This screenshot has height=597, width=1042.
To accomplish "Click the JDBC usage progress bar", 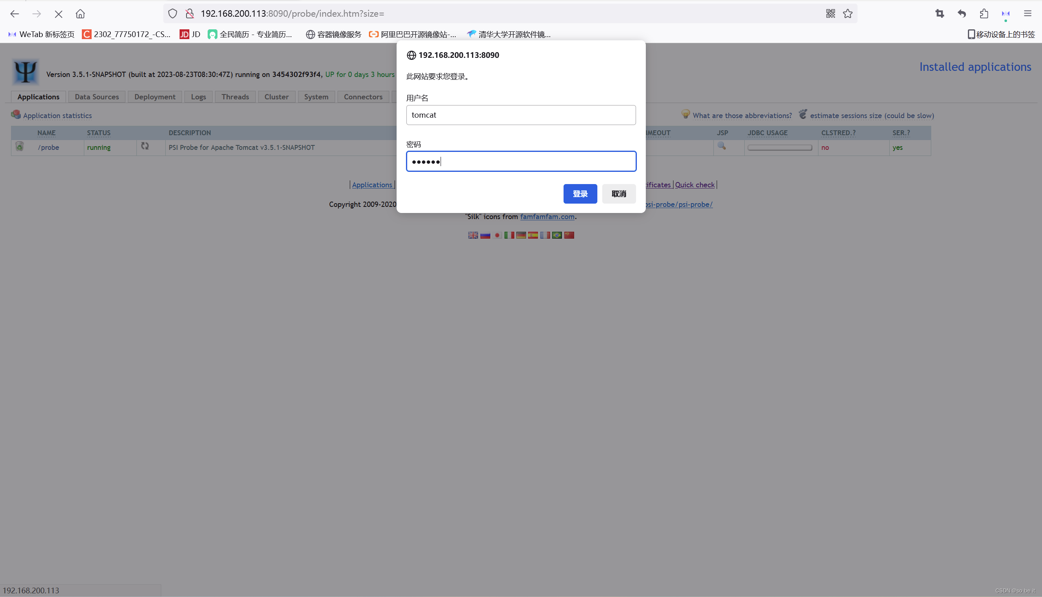I will coord(780,147).
